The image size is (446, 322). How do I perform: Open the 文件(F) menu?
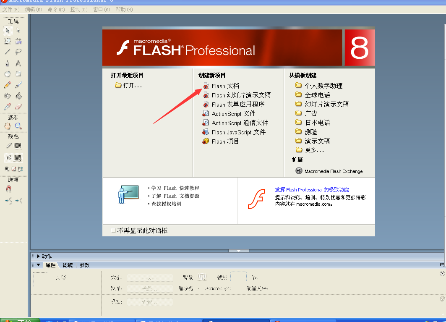coord(11,9)
